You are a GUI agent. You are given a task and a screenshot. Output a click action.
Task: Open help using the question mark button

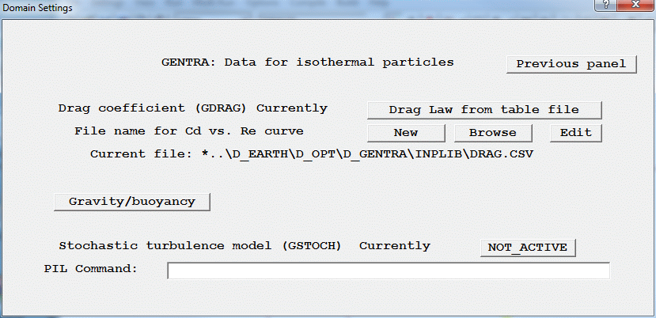coord(605,7)
